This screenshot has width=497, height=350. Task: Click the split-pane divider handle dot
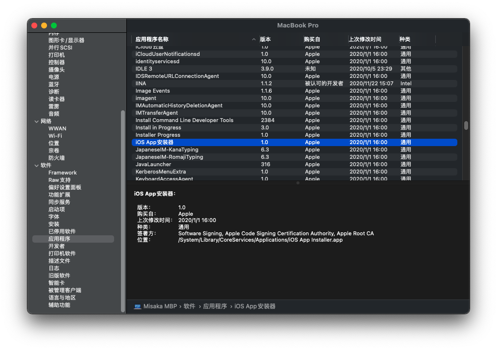[x=298, y=183]
